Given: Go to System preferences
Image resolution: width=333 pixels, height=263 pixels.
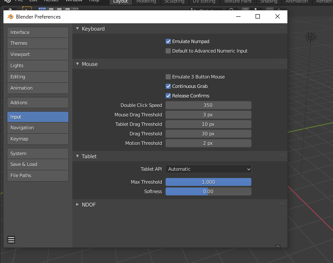Looking at the screenshot, I should point(38,153).
